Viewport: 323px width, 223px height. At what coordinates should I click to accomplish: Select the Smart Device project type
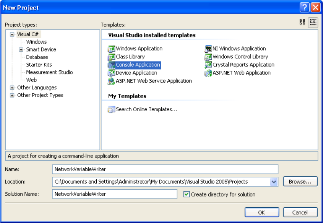41,49
